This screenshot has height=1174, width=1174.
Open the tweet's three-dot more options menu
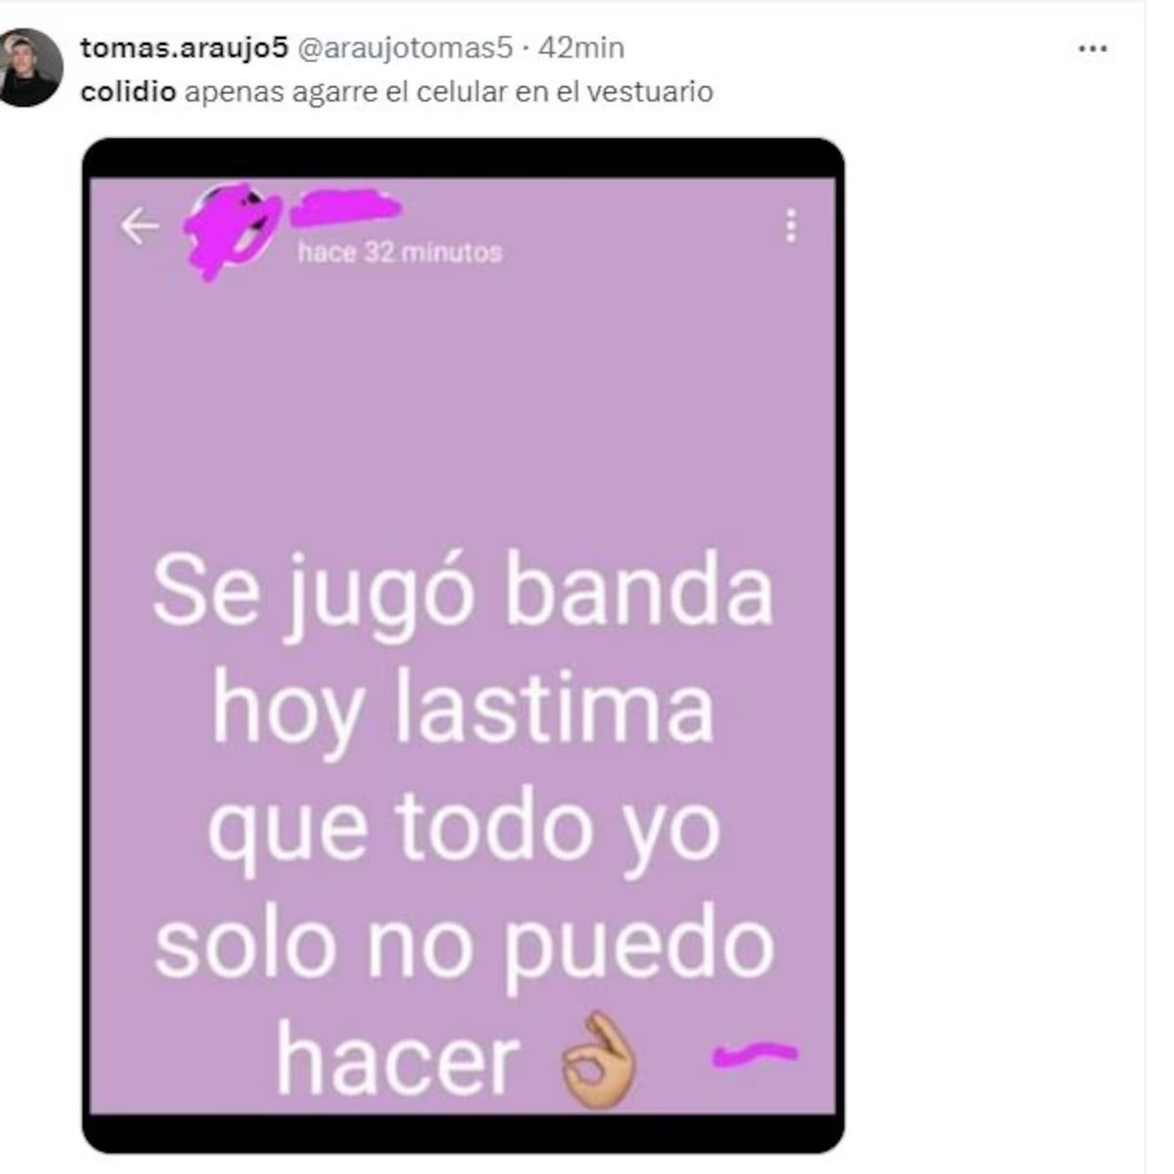[1092, 48]
